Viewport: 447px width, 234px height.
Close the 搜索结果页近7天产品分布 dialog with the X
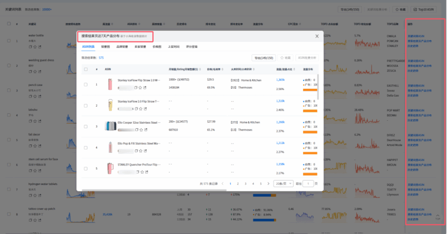[317, 36]
